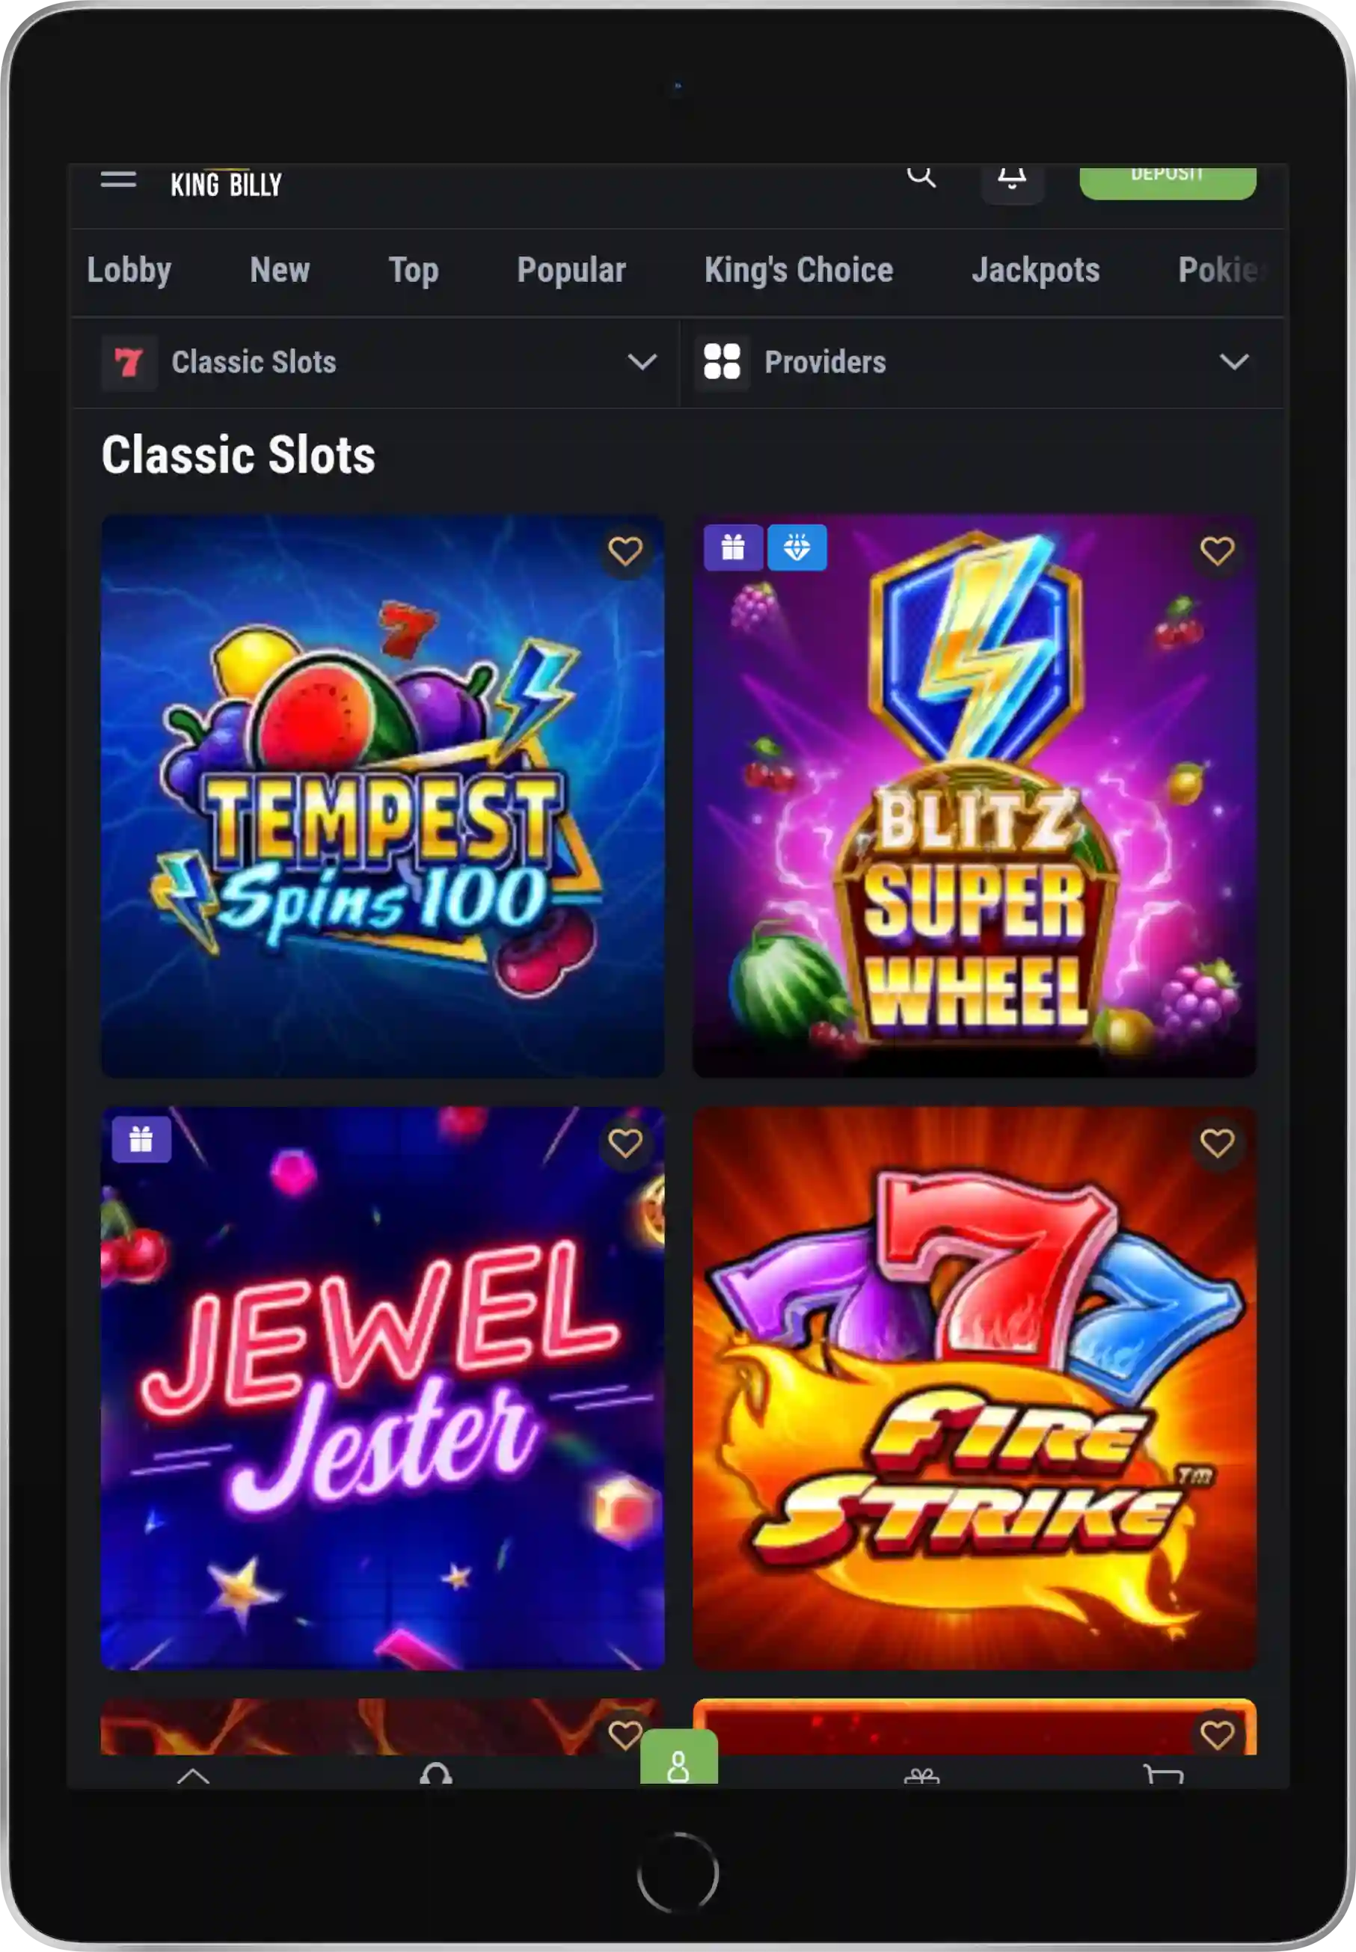Image resolution: width=1356 pixels, height=1952 pixels.
Task: Open the notifications bell icon
Action: point(1011,180)
